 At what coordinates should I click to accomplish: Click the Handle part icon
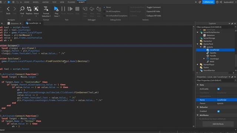coord(208,56)
